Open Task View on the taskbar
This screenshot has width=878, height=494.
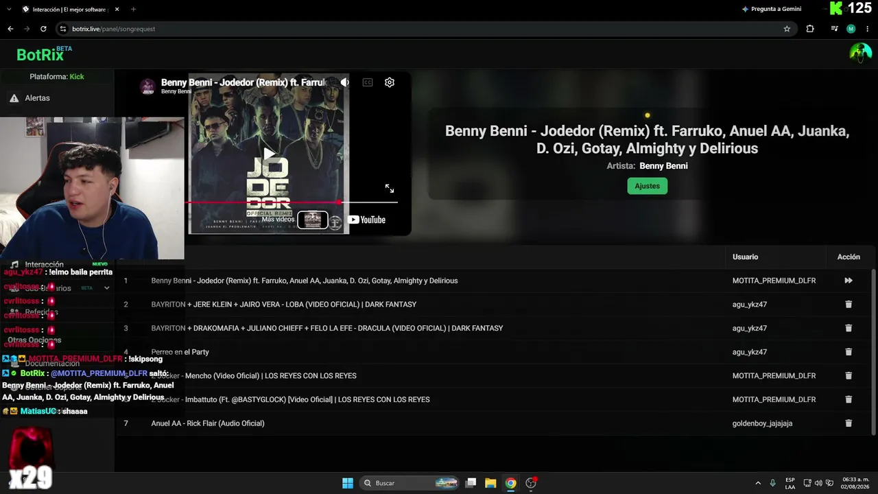pyautogui.click(x=471, y=483)
